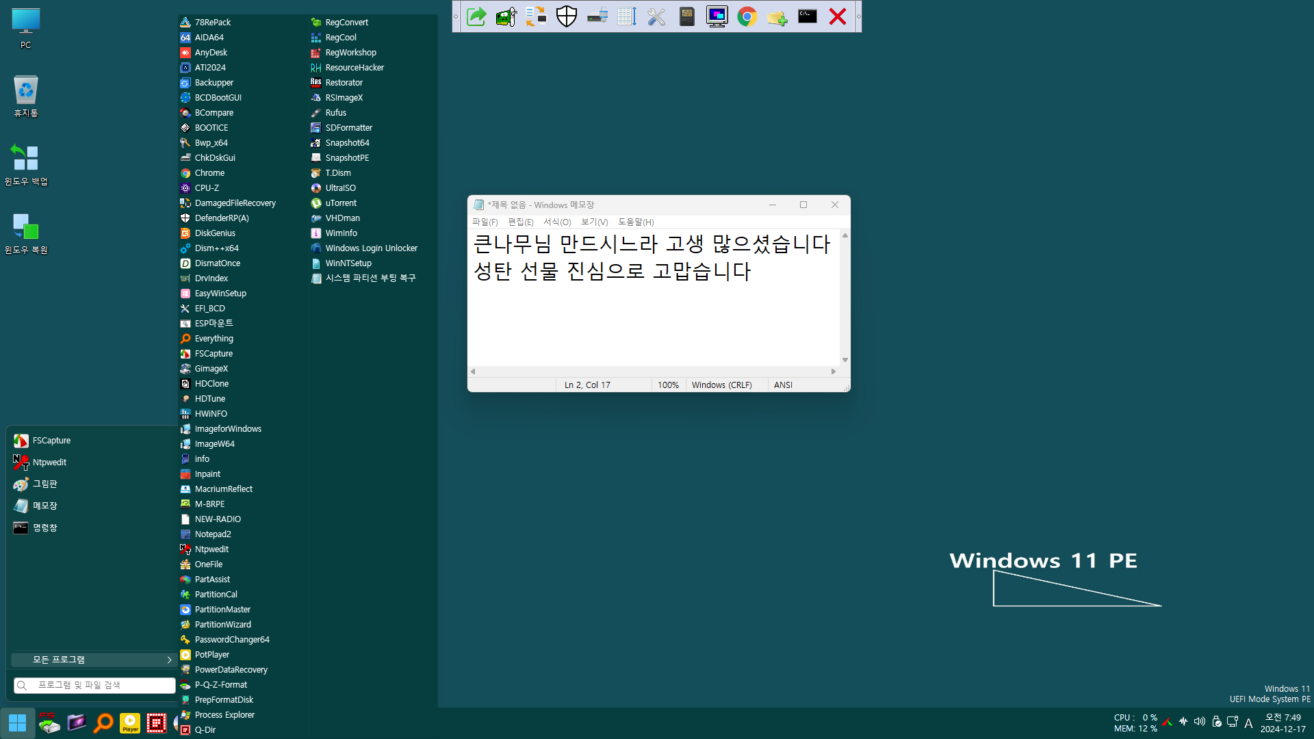This screenshot has width=1314, height=739.
Task: Launch Chrome from the top toolbar
Action: tap(747, 16)
